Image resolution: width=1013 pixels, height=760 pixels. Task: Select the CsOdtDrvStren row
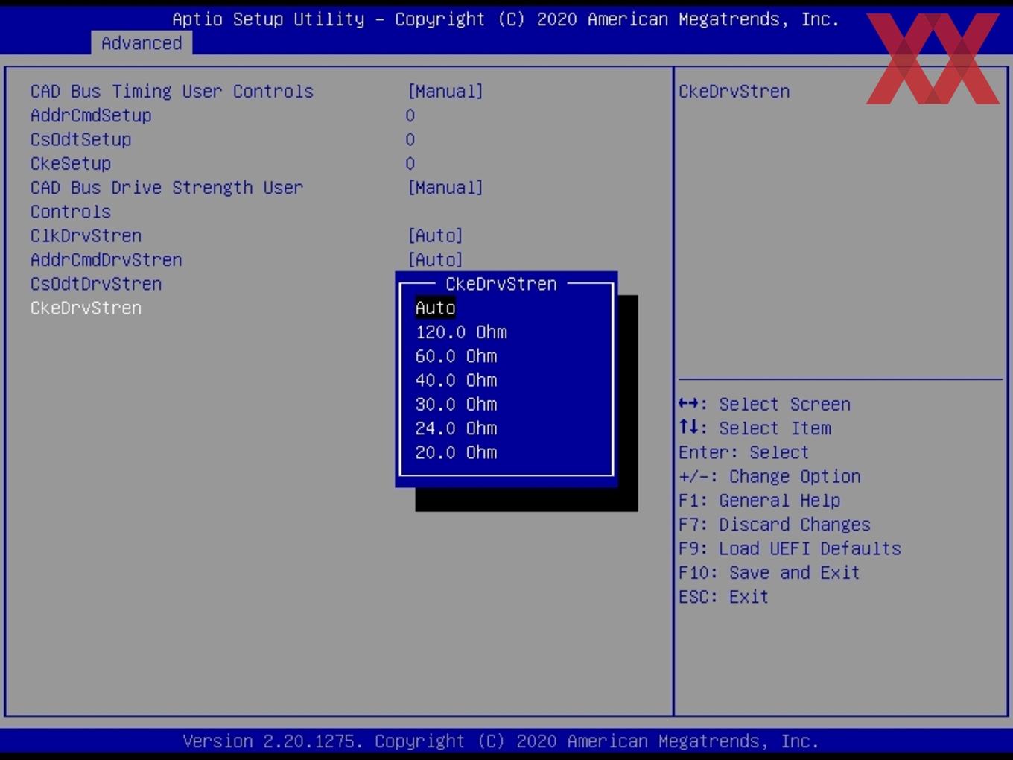click(x=96, y=284)
